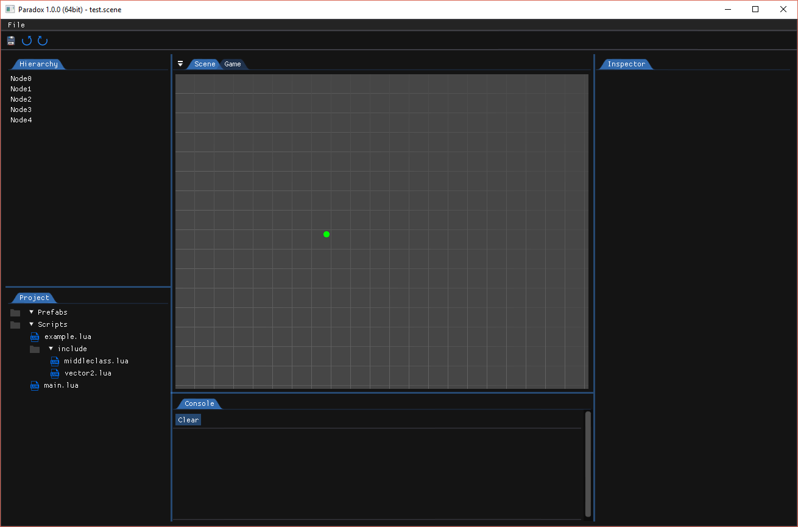Viewport: 798px width, 527px height.
Task: Click the green dot in the scene view
Action: click(327, 234)
